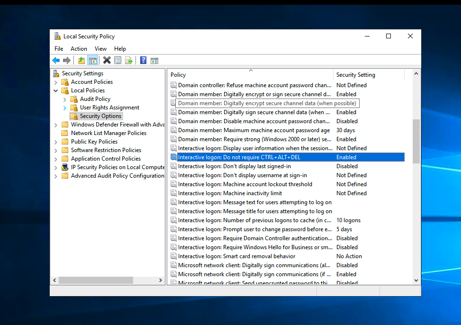Click the Back navigation arrow in the toolbar
This screenshot has height=325, width=461.
coord(55,60)
